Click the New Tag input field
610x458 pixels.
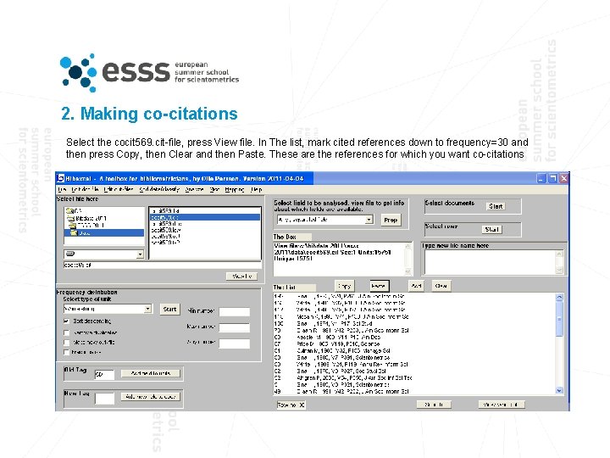coord(104,399)
